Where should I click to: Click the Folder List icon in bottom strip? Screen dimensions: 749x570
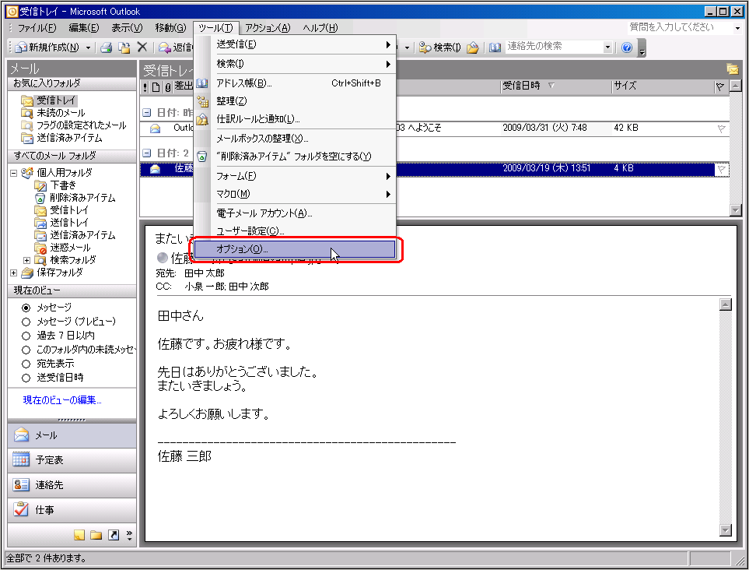click(96, 535)
